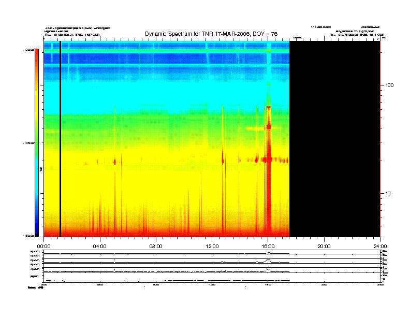Image resolution: width=410 pixels, height=317 pixels.
Task: Click the plot title 'Dynamic Spectrum for TNR 17-MAR-2006'
Action: 211,34
